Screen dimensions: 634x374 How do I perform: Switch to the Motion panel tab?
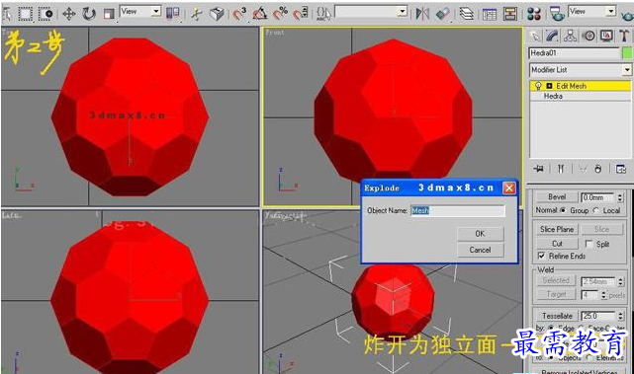[x=589, y=37]
